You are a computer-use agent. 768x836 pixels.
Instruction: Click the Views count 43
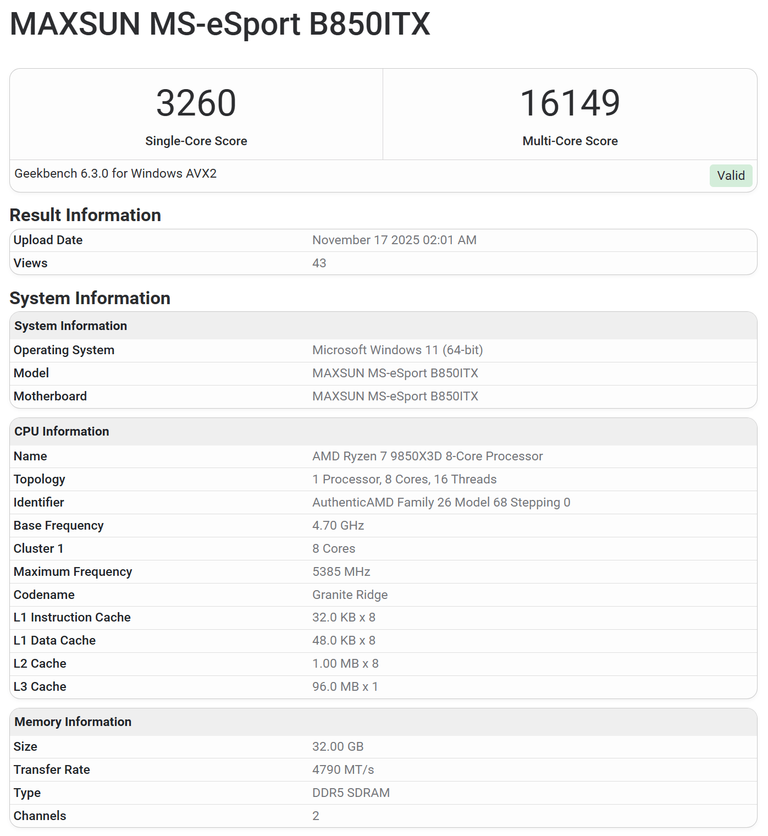click(x=319, y=263)
